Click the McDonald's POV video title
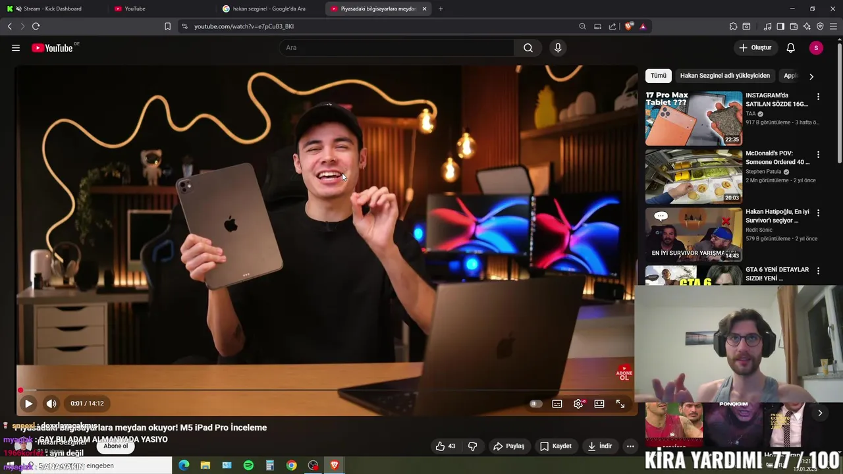The image size is (843, 474). click(778, 157)
